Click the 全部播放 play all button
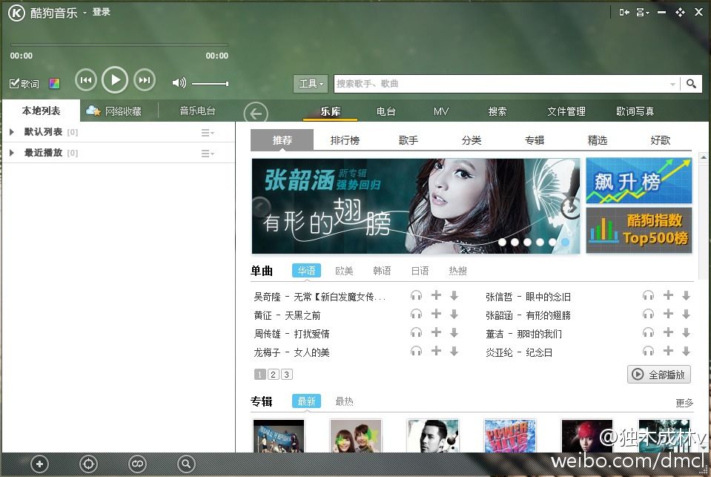Image resolution: width=711 pixels, height=477 pixels. [659, 375]
